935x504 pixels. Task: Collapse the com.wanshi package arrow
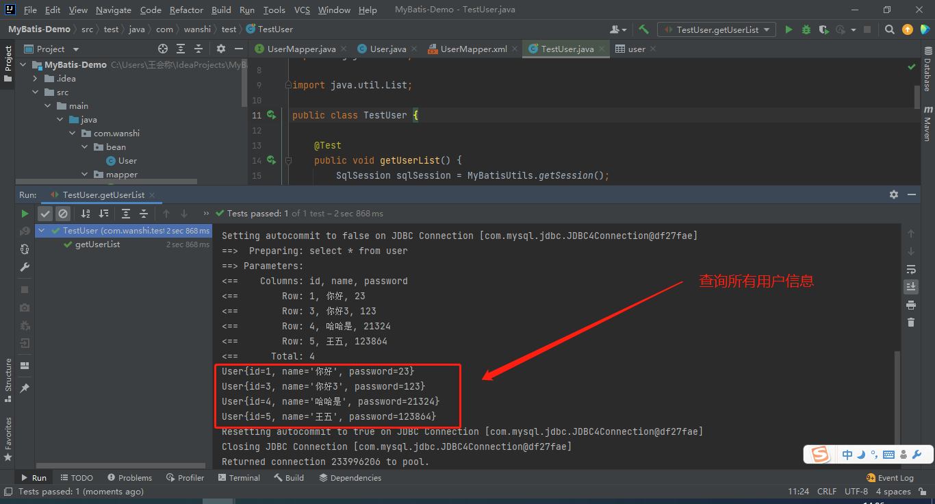click(73, 134)
